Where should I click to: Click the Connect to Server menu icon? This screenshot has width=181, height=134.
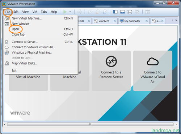7,42
